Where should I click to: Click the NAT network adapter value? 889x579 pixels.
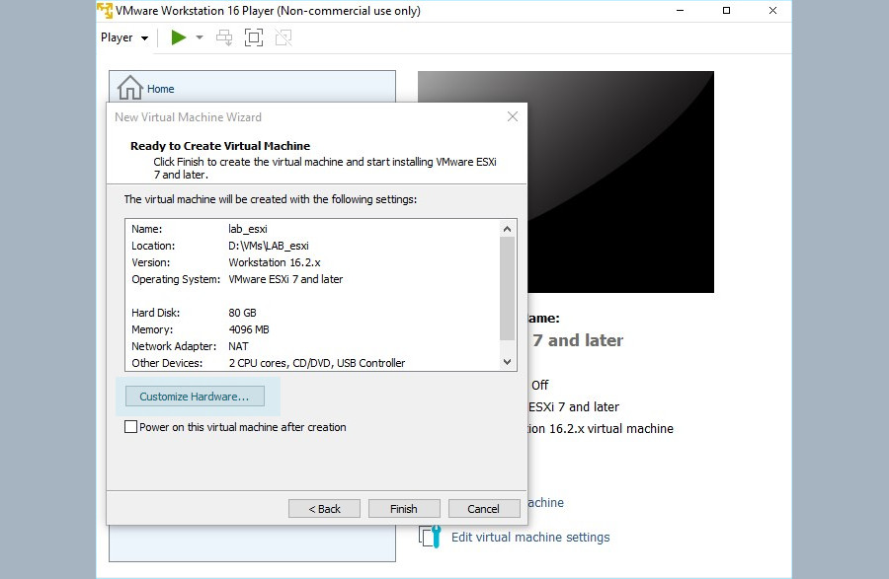238,346
